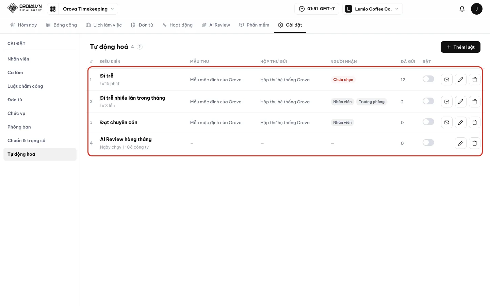Open the Đơn từ top tab

coord(142,25)
